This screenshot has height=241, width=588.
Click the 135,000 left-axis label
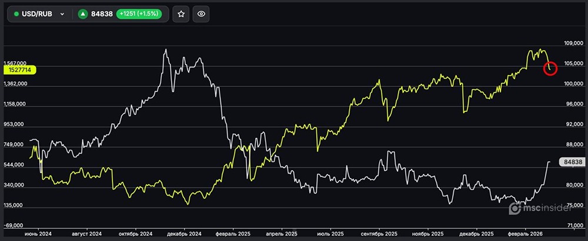click(14, 205)
